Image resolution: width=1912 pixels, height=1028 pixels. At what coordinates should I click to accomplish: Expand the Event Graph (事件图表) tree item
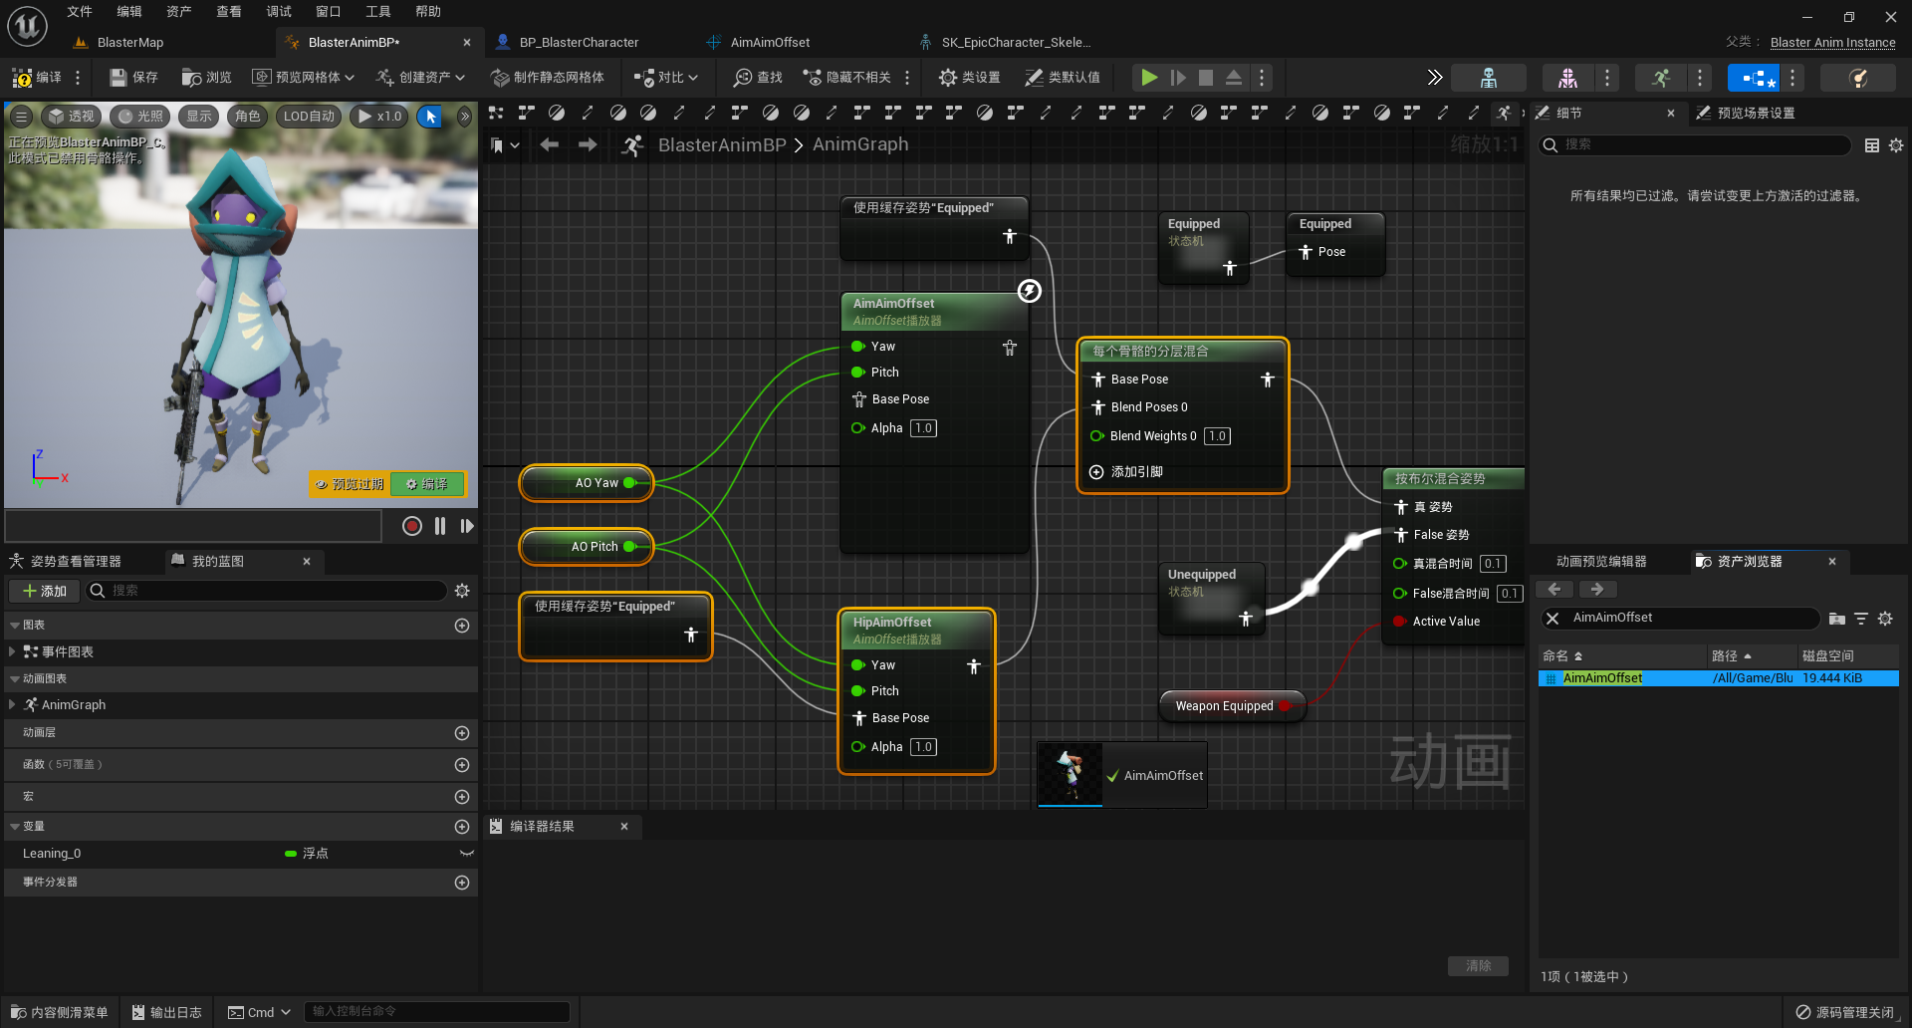tap(12, 651)
